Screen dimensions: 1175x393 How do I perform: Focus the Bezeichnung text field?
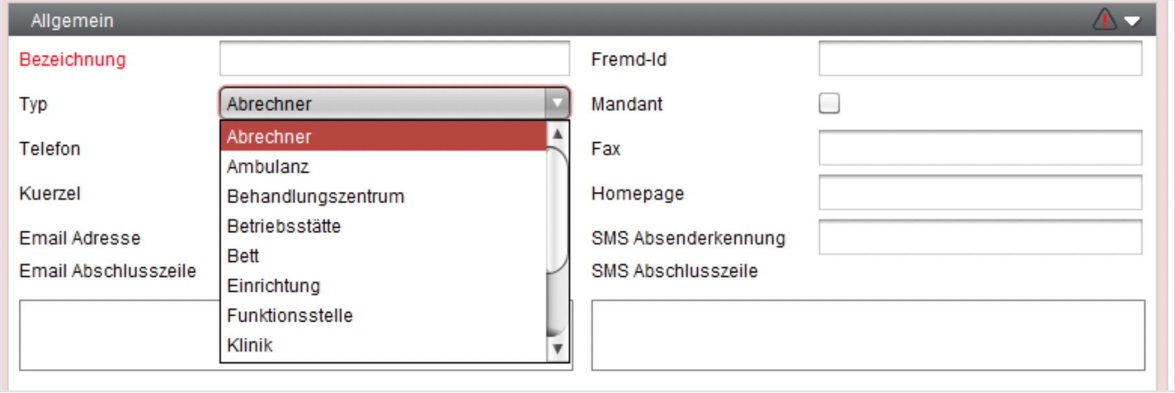click(x=395, y=58)
